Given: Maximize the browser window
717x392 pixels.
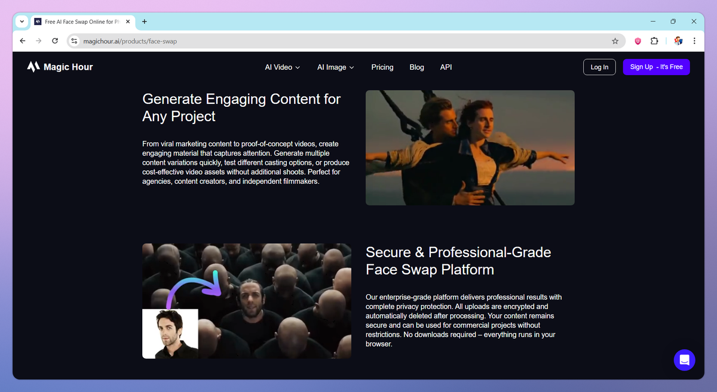Looking at the screenshot, I should pyautogui.click(x=673, y=21).
